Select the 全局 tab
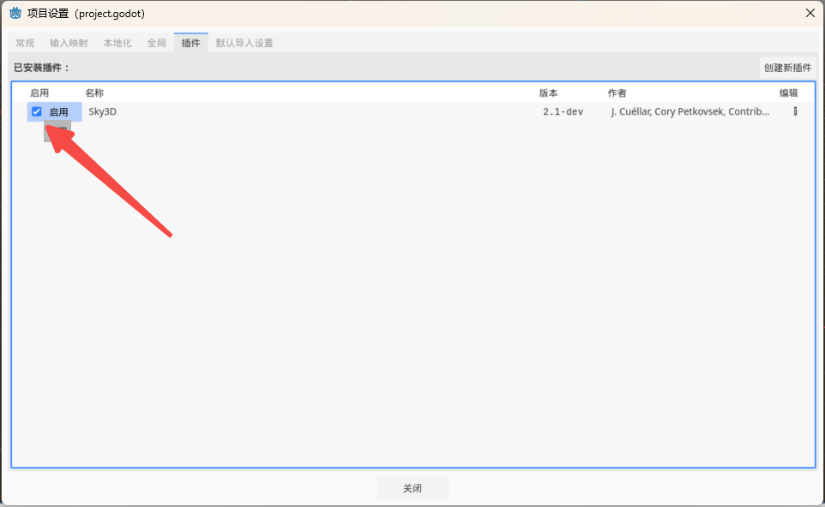Screen dimensions: 825x507 [x=156, y=43]
